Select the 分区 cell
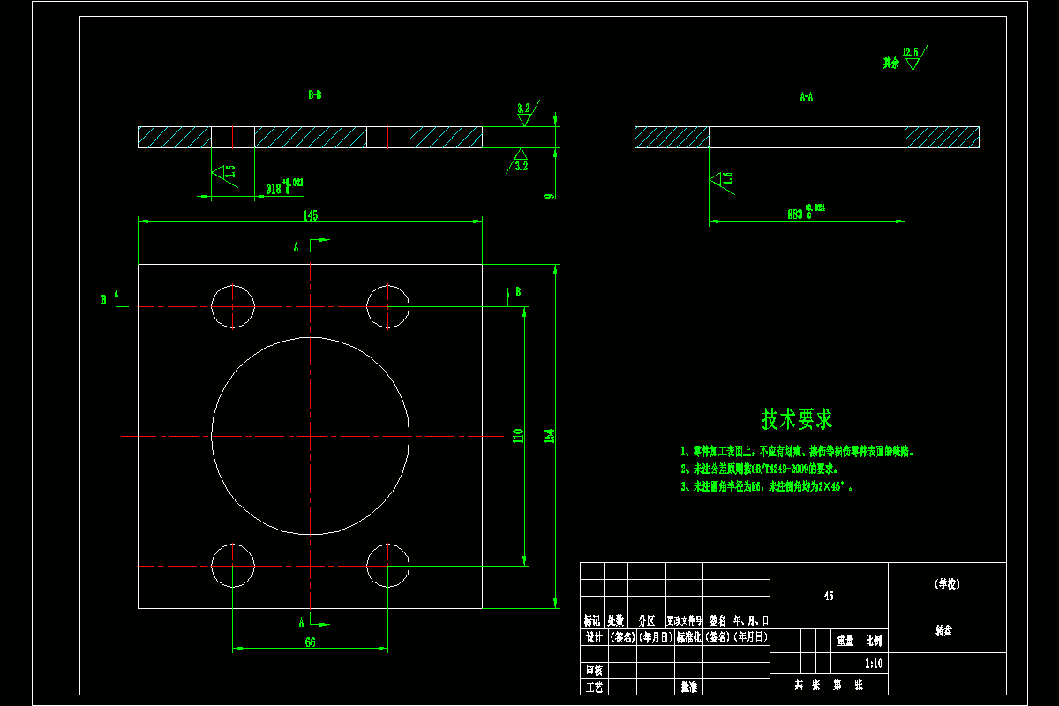Image resolution: width=1059 pixels, height=706 pixels. [646, 620]
